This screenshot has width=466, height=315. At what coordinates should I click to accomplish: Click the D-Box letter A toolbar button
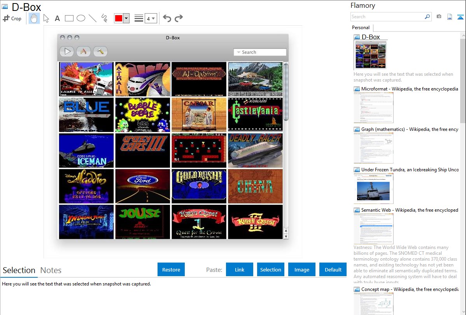tap(84, 51)
